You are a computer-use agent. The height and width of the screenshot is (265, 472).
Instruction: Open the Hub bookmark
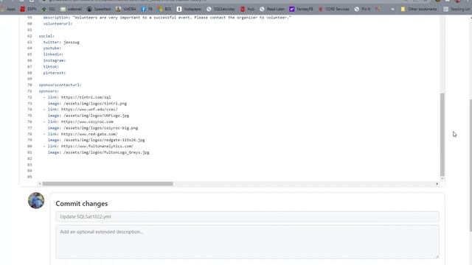point(248,9)
